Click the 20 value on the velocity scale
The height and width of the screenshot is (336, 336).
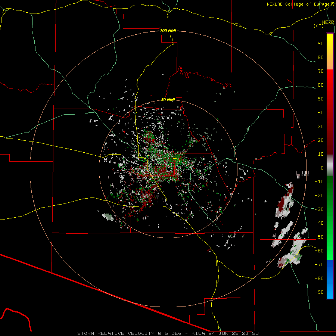coord(321,140)
